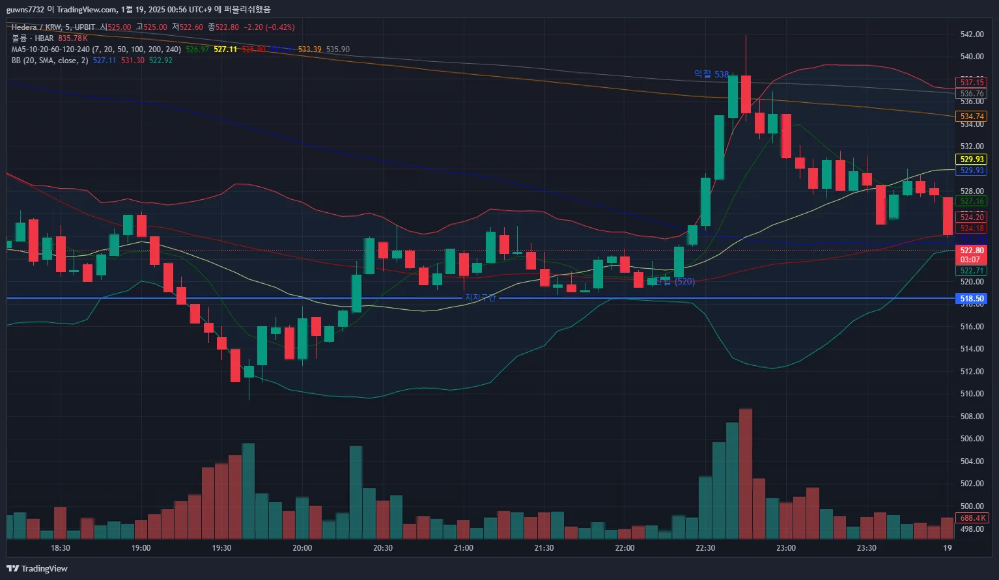Select the BB (20, SMA, close, 2) legend
Image resolution: width=999 pixels, height=580 pixels.
tap(49, 61)
